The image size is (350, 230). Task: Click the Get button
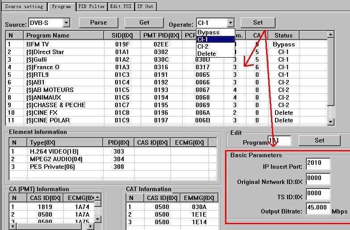tap(144, 22)
